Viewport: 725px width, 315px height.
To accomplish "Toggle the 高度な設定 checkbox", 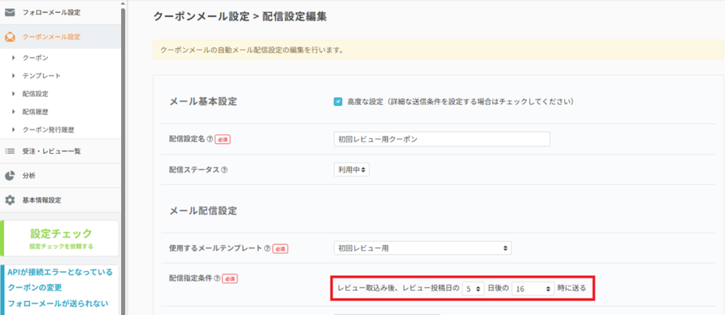I will (338, 101).
